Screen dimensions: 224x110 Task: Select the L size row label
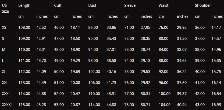(x=3, y=61)
